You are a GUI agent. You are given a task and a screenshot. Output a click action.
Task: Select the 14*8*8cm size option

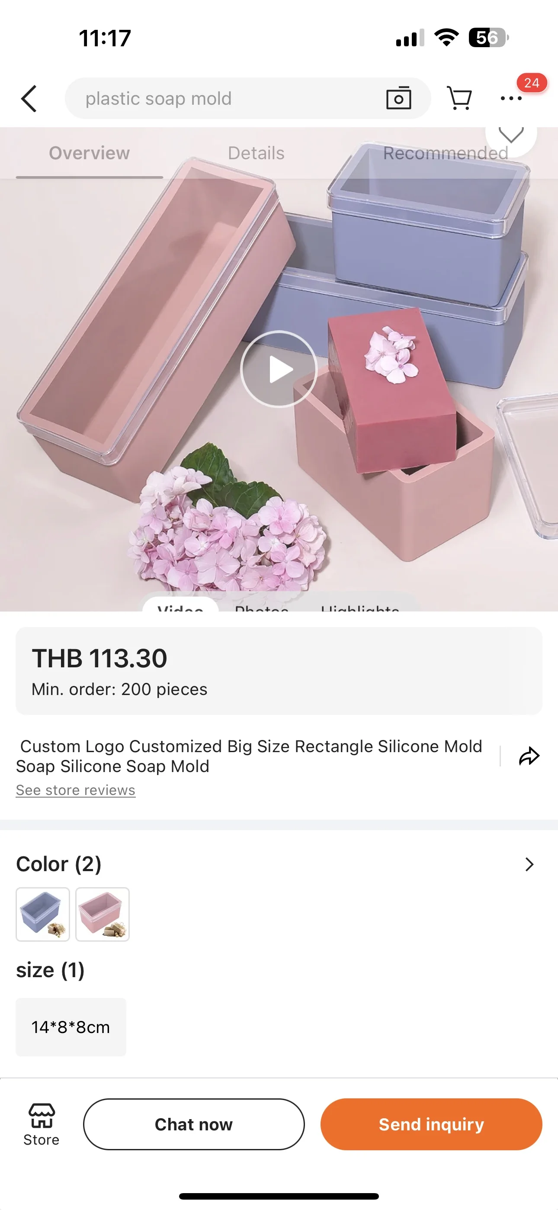pos(71,1027)
